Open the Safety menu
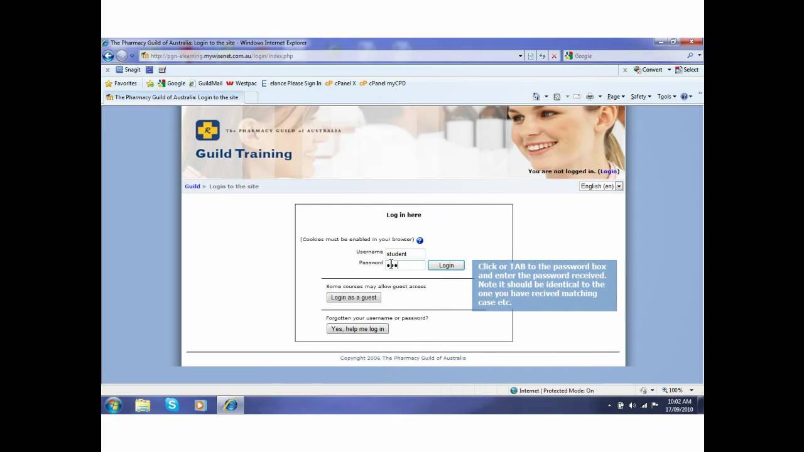This screenshot has width=804, height=452. coord(640,97)
